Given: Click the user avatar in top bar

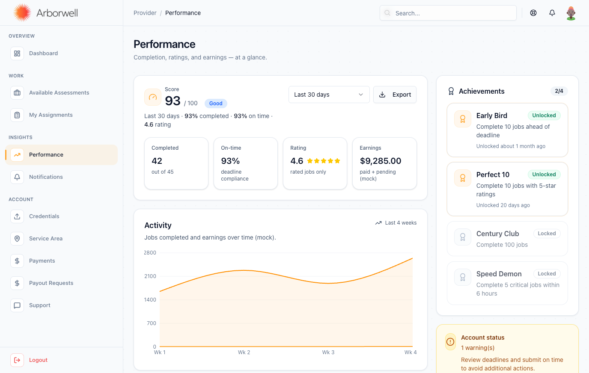Looking at the screenshot, I should pos(571,13).
